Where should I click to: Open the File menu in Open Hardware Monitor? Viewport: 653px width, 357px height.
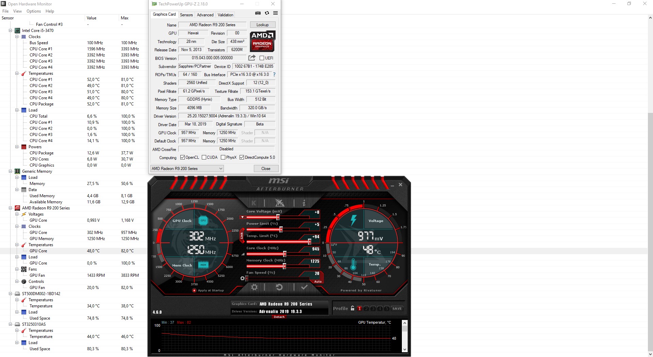[x=5, y=11]
